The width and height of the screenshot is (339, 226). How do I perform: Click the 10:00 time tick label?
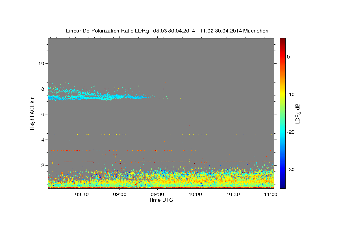click(195, 195)
